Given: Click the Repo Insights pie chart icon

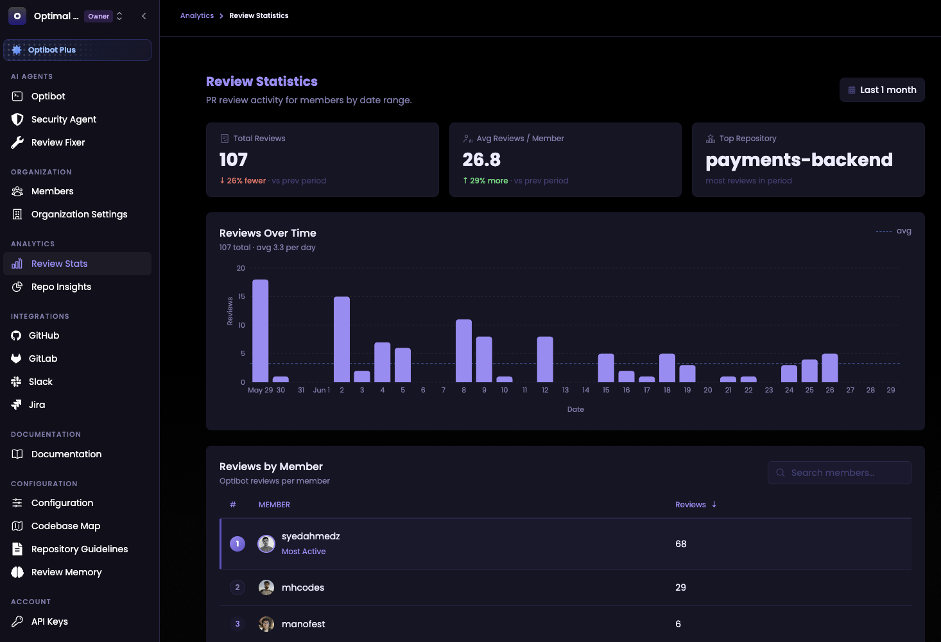Looking at the screenshot, I should [17, 287].
